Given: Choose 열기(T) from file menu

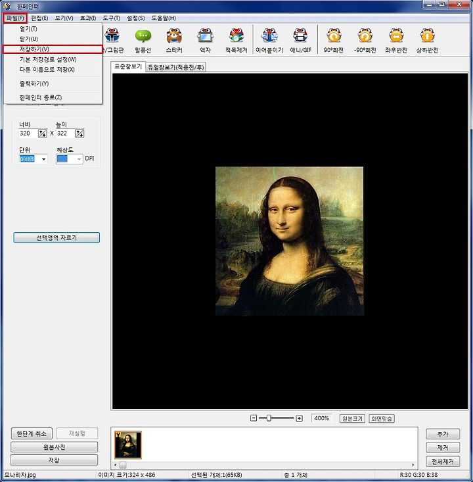Looking at the screenshot, I should (x=53, y=29).
